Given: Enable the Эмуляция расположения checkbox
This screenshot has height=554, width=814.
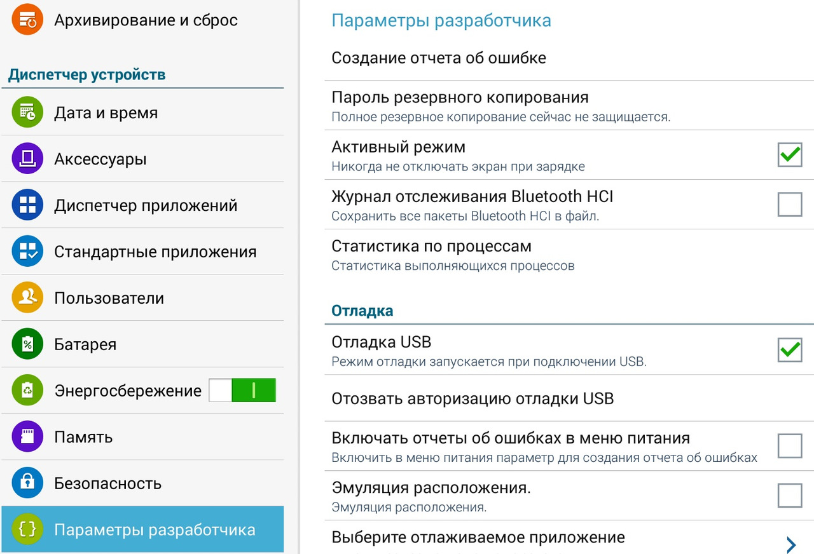Looking at the screenshot, I should coord(790,495).
